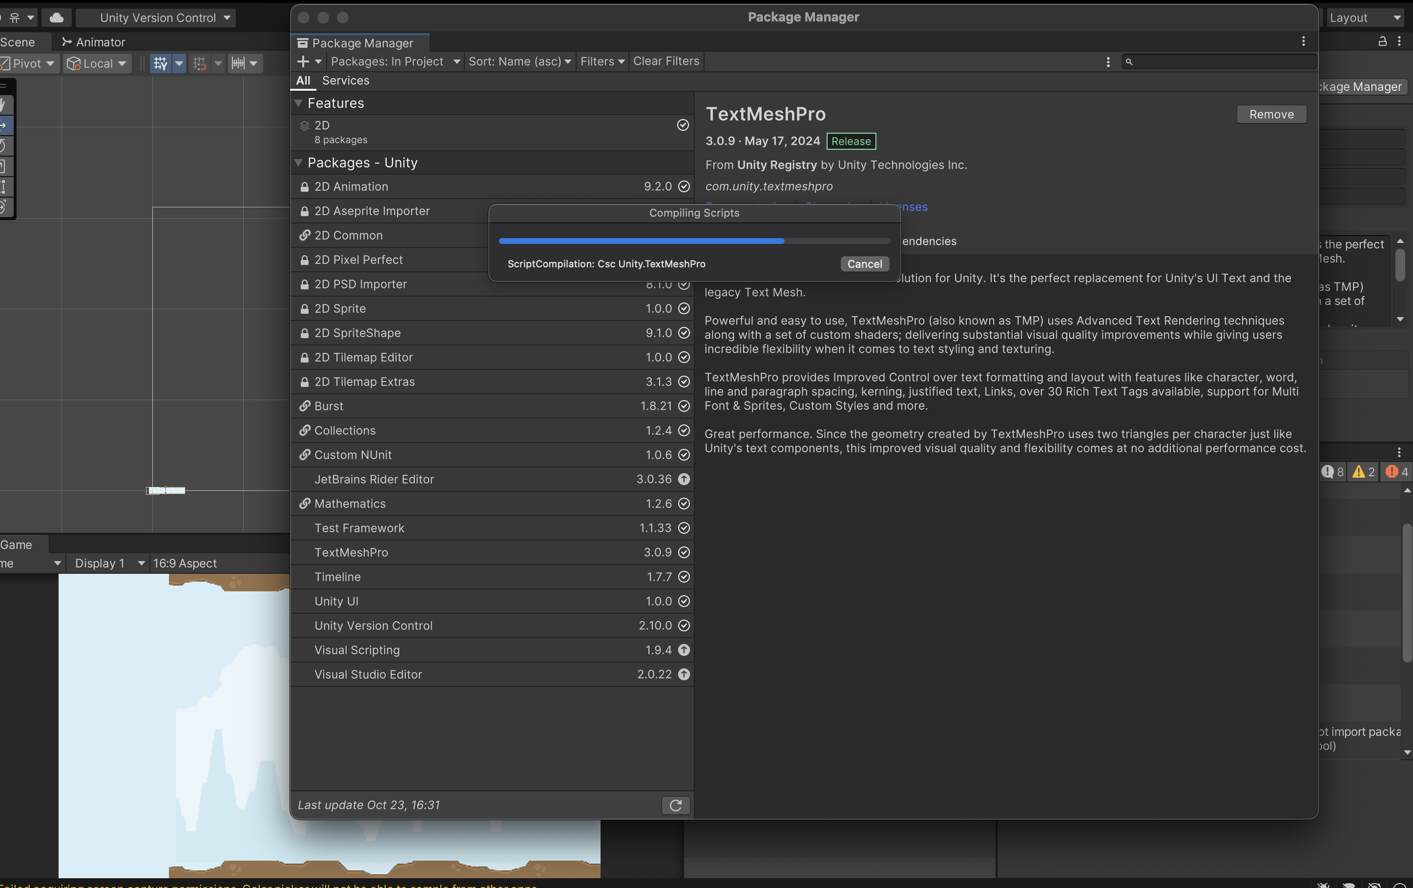
Task: Click the update-available arrow icon for Visual Scripting
Action: click(x=684, y=650)
